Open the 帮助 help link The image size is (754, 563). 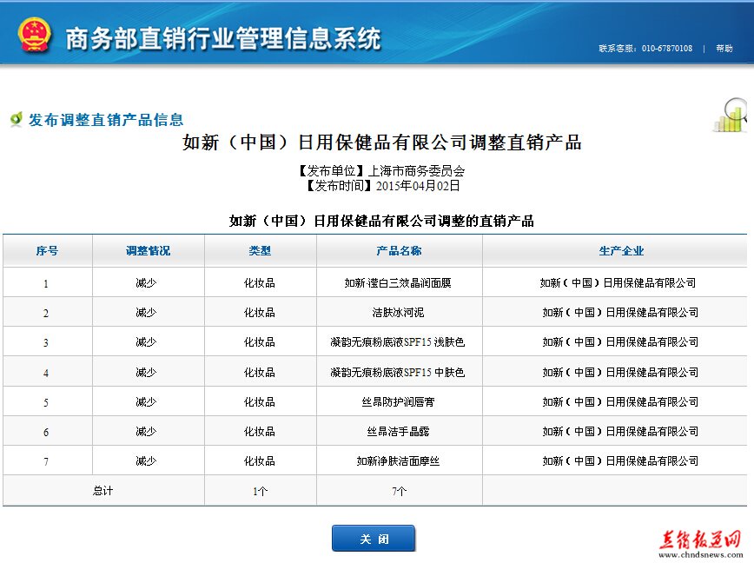pos(724,48)
